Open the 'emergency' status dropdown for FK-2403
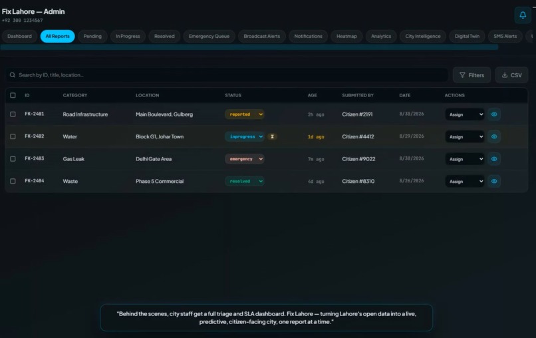Image resolution: width=536 pixels, height=338 pixels. point(245,159)
